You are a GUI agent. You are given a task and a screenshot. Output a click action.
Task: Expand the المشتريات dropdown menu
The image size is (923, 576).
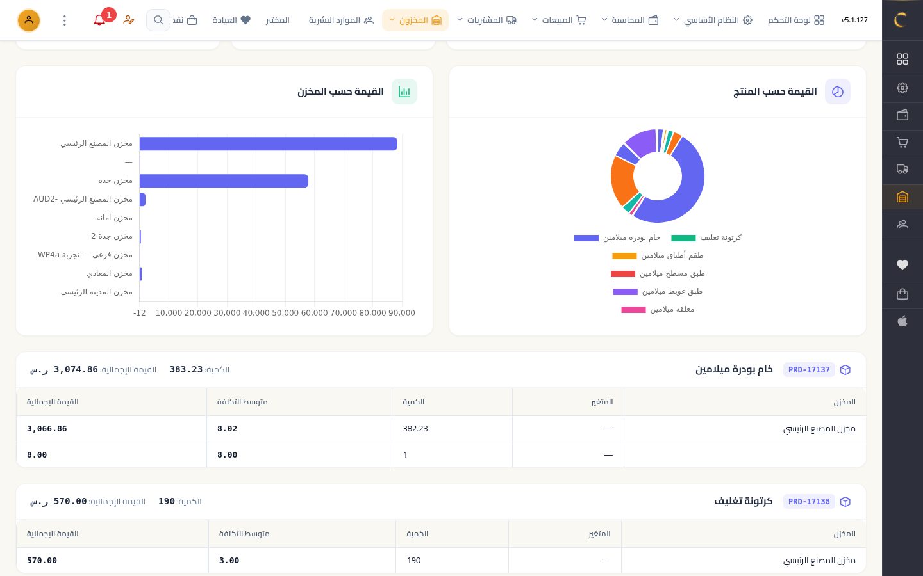coord(486,20)
